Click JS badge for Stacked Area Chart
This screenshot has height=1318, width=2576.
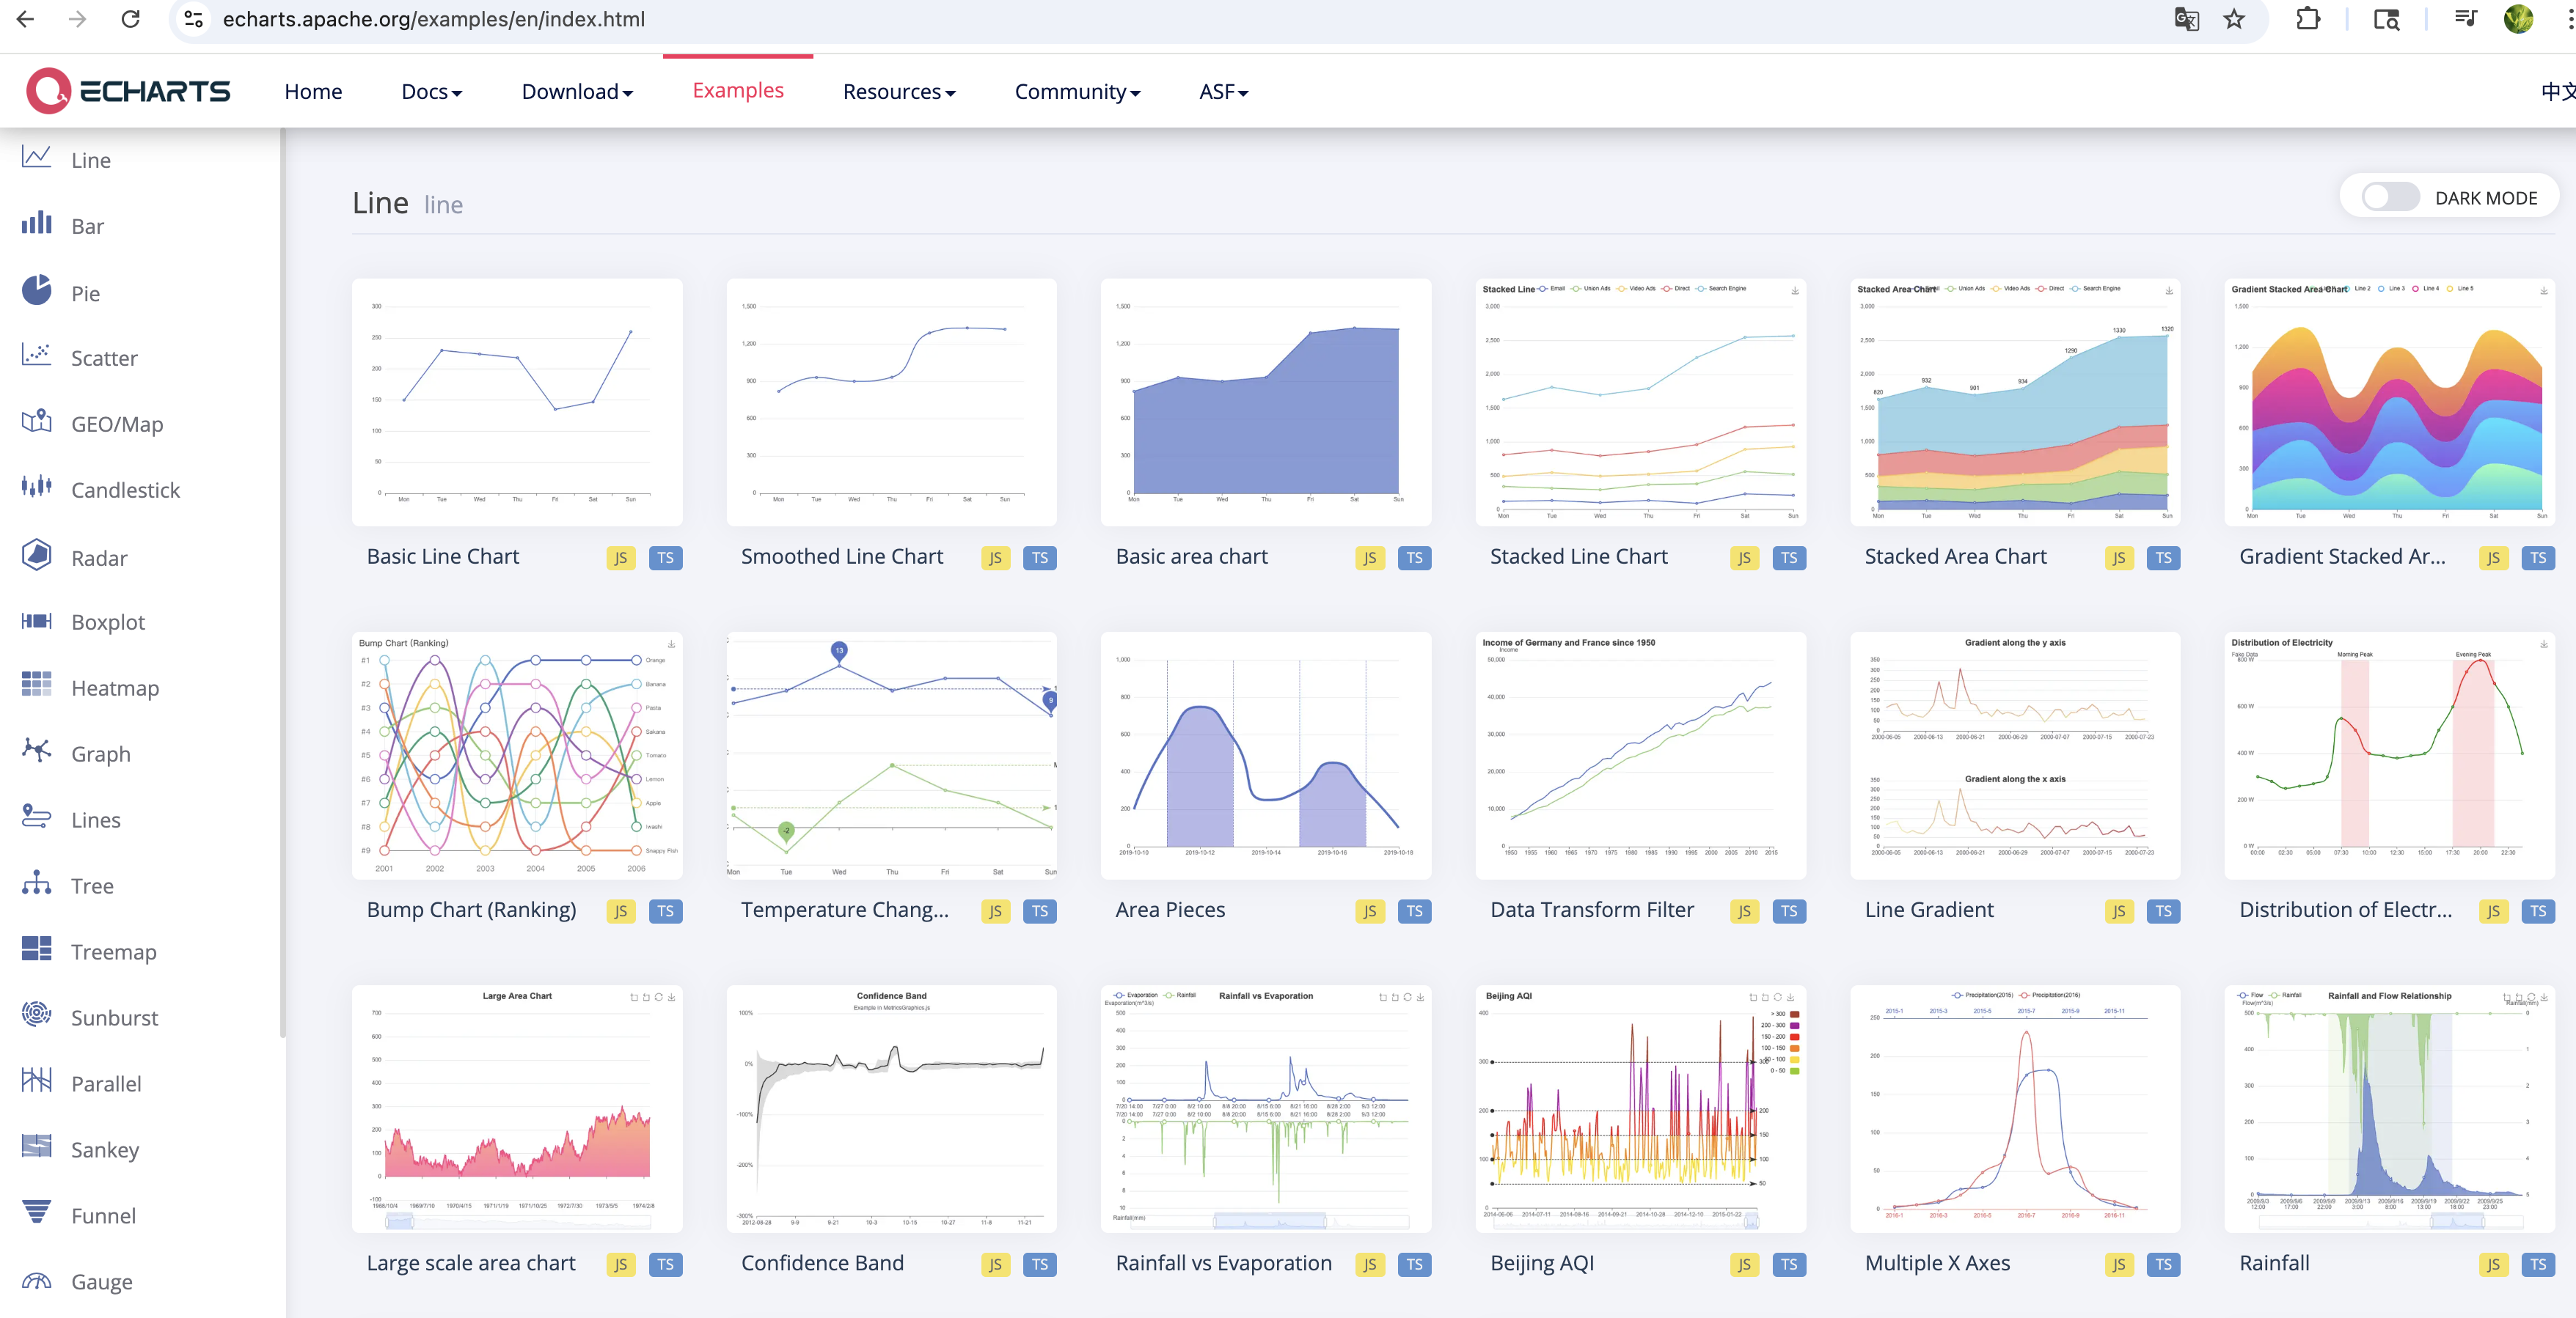pos(2118,558)
